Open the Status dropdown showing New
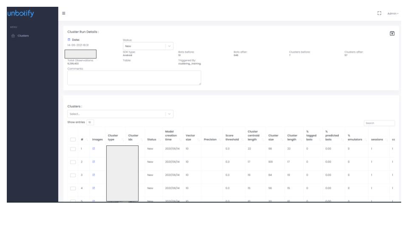Screen dimensions: 408x229 click(148, 46)
